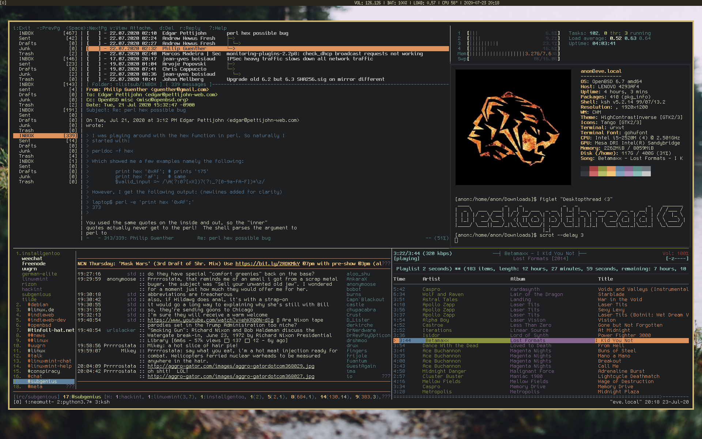Image resolution: width=702 pixels, height=439 pixels.
Task: Click the misc@openbsd.org Cc address
Action: (162, 100)
